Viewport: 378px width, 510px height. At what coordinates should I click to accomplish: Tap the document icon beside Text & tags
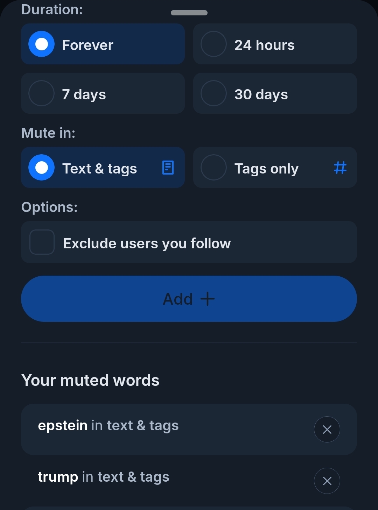pyautogui.click(x=168, y=168)
